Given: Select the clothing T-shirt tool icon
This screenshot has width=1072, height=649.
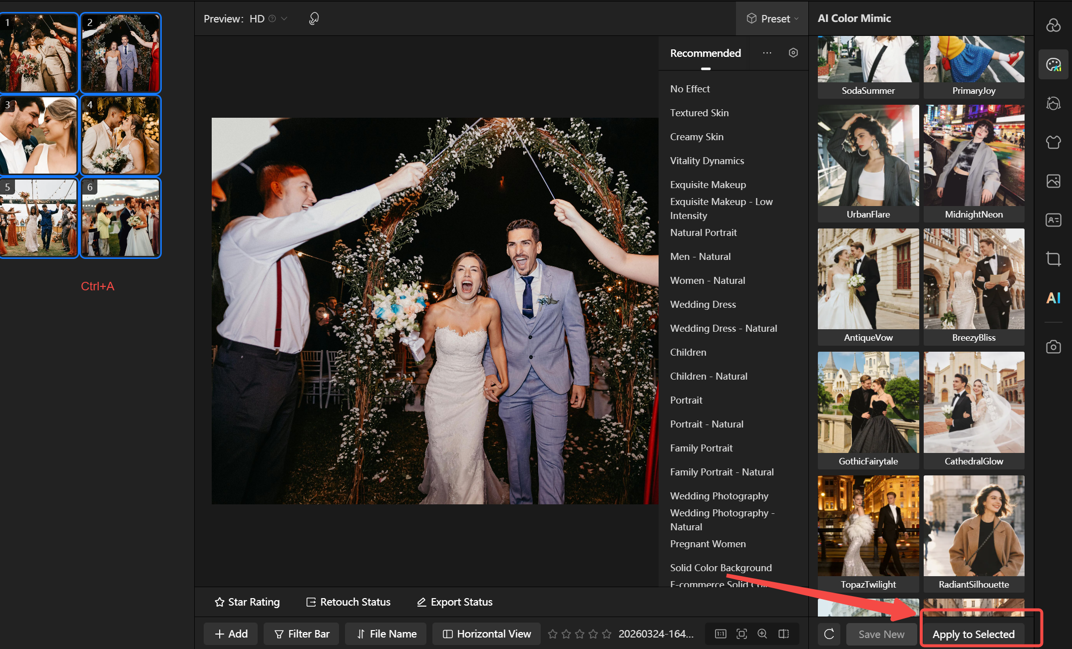Looking at the screenshot, I should coord(1053,142).
